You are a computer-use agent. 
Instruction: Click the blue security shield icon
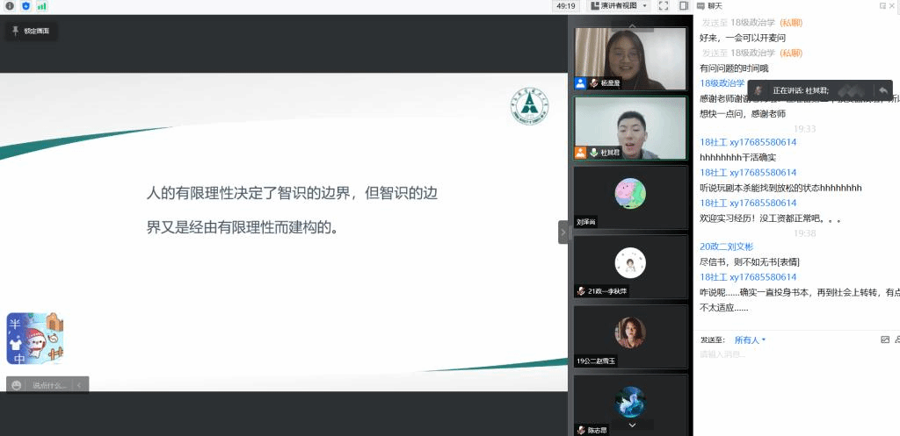25,6
